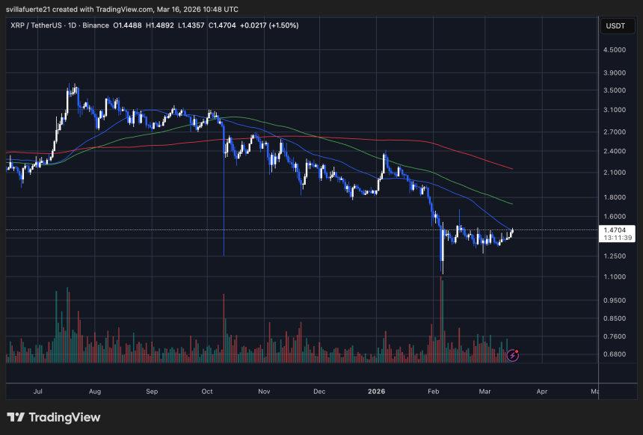Screen dimensions: 643x435
Task: Click the dotted current-price line on the chart
Action: tap(299, 229)
